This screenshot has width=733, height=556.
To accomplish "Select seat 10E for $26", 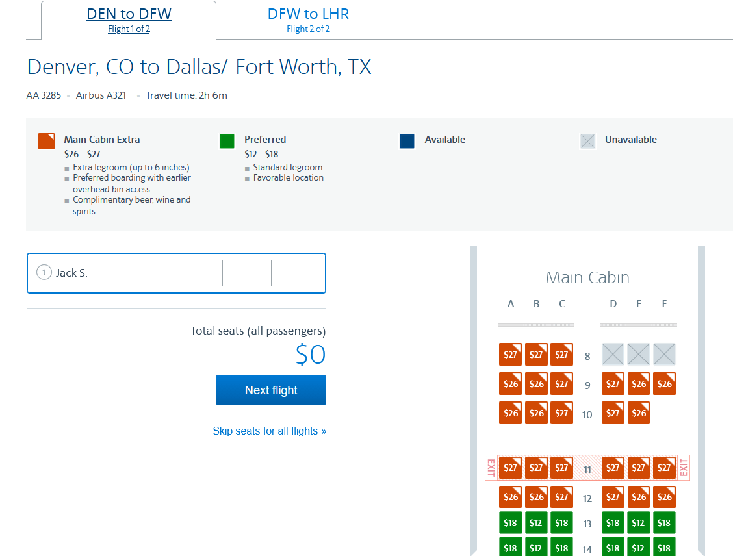I will tap(639, 412).
